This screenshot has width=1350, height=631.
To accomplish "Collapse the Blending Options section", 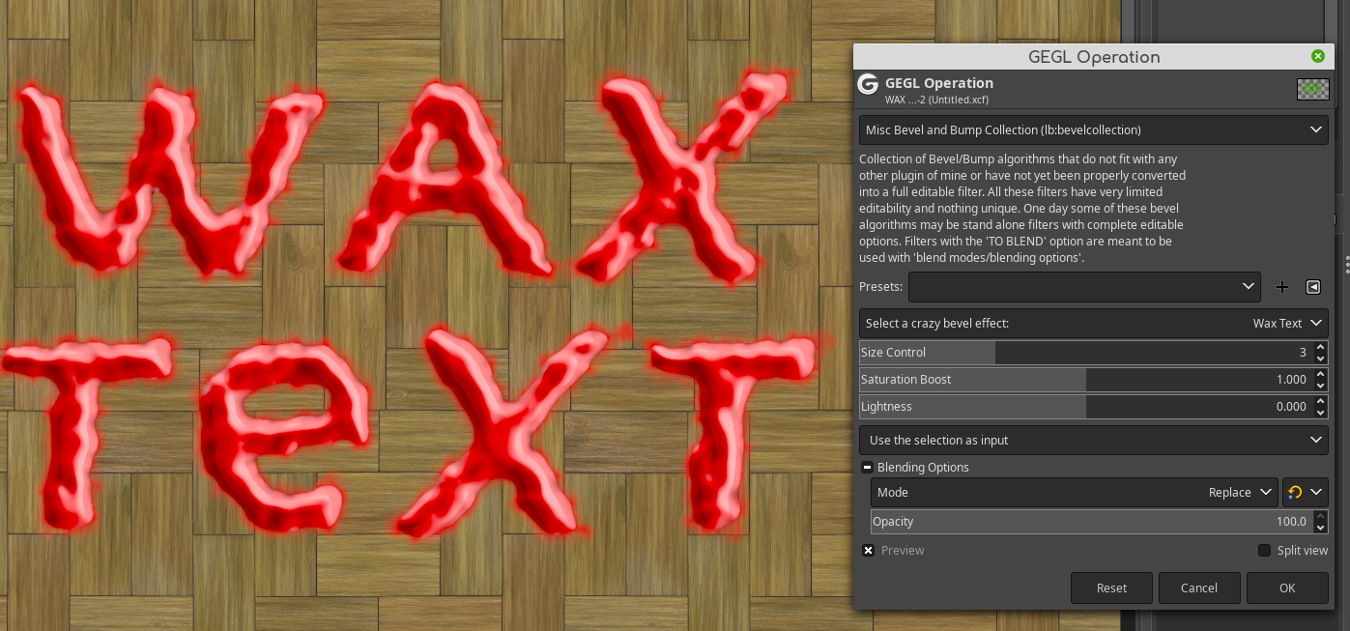I will (868, 468).
